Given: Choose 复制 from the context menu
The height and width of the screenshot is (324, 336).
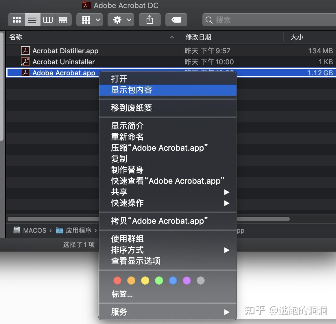Looking at the screenshot, I should coord(168,159).
